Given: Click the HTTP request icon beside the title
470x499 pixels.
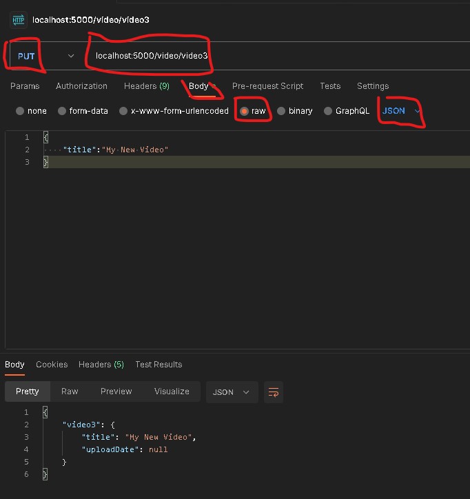Looking at the screenshot, I should [18, 19].
